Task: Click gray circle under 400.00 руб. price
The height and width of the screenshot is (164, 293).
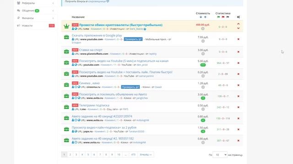Action: [203, 28]
